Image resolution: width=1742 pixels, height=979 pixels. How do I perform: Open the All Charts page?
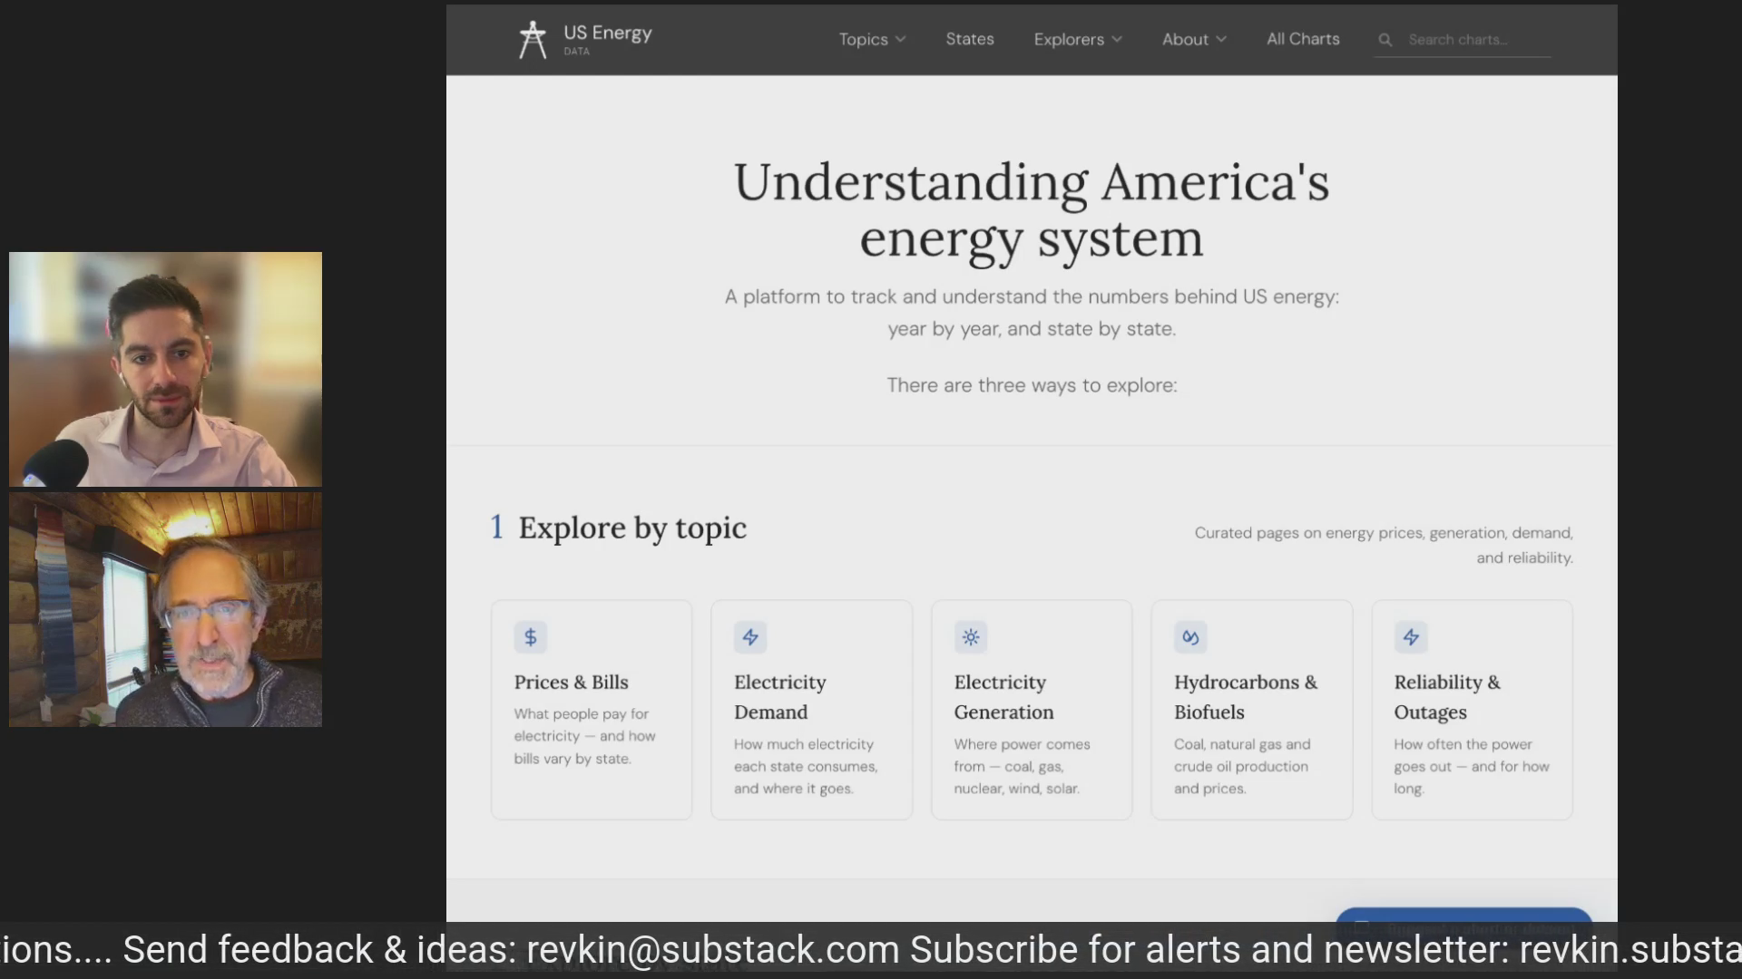1303,39
